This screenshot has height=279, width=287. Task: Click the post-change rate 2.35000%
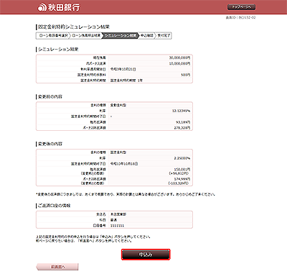182,158
